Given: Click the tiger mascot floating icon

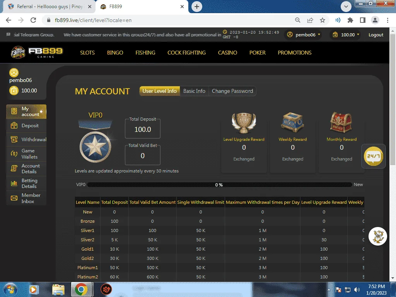Looking at the screenshot, I should (377, 236).
